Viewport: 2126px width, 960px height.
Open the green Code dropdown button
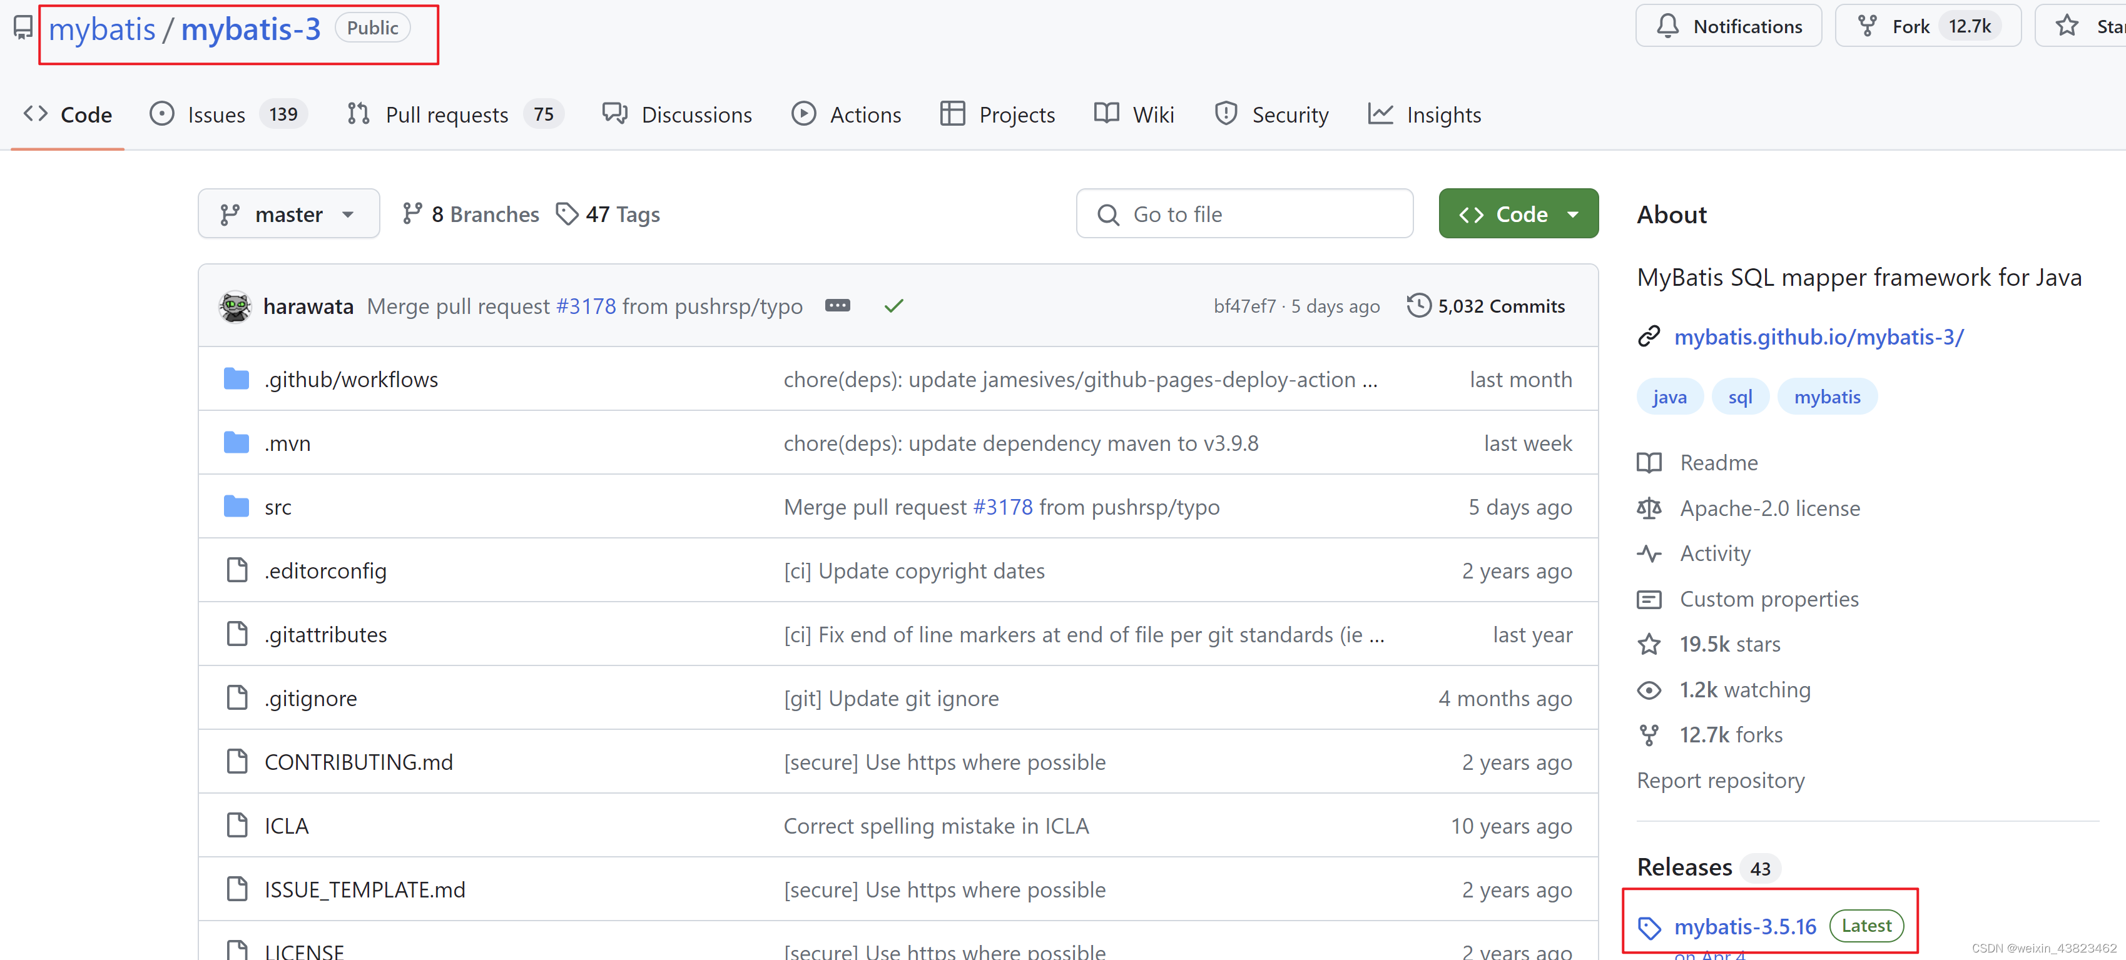1518,214
